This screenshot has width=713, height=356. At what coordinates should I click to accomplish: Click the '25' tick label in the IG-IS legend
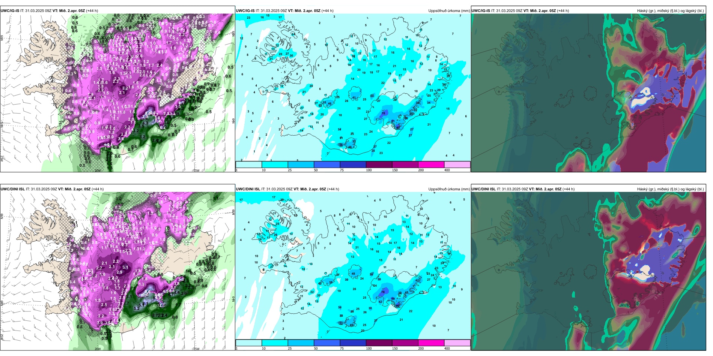[x=290, y=170]
